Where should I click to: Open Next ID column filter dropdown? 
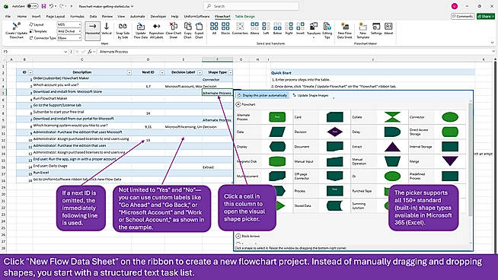162,73
